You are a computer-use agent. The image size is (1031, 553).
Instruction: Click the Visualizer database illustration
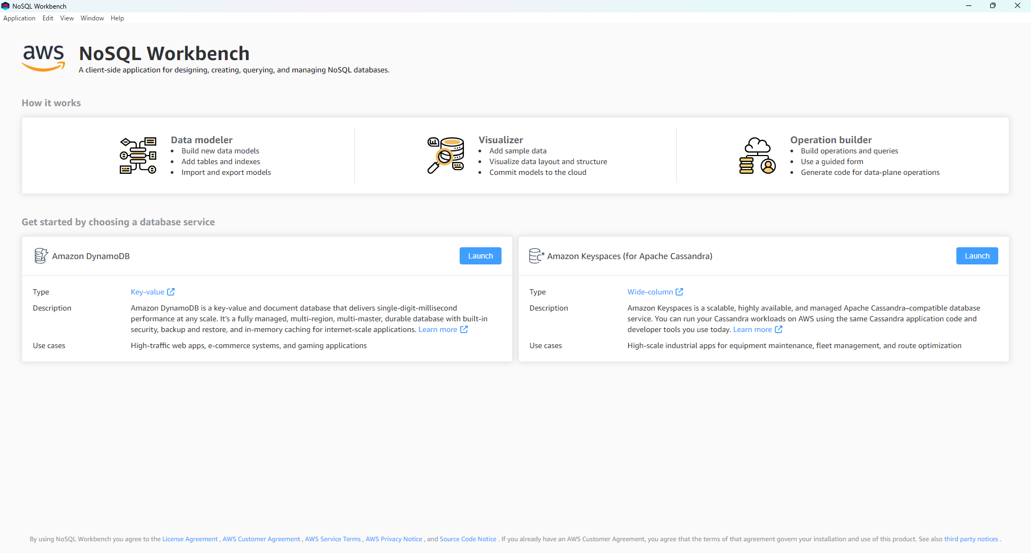click(446, 156)
